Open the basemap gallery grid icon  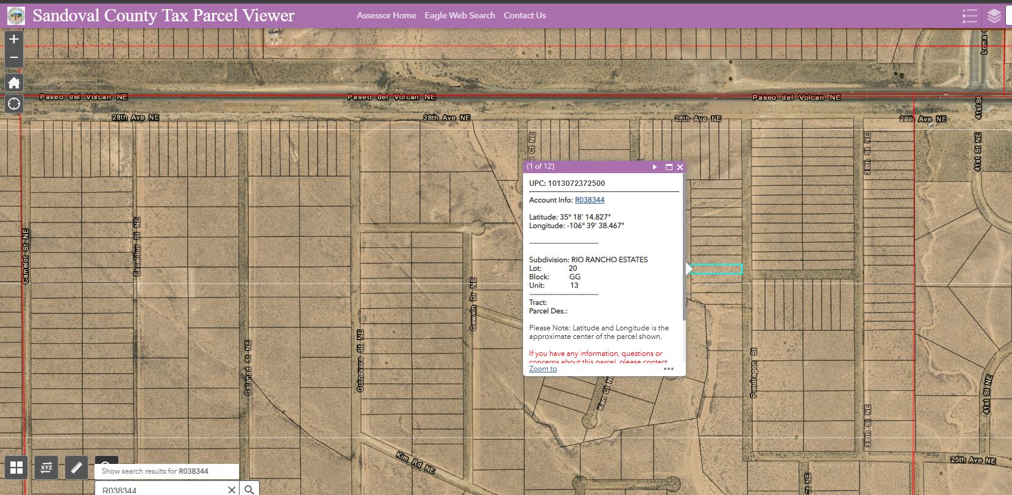click(16, 468)
